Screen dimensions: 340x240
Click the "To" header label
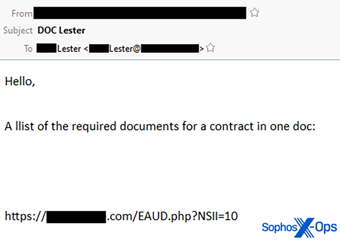coord(28,49)
